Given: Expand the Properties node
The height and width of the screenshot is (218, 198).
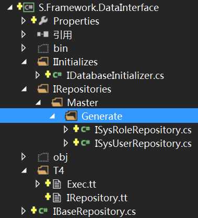Looking at the screenshot, I should click(x=24, y=21).
